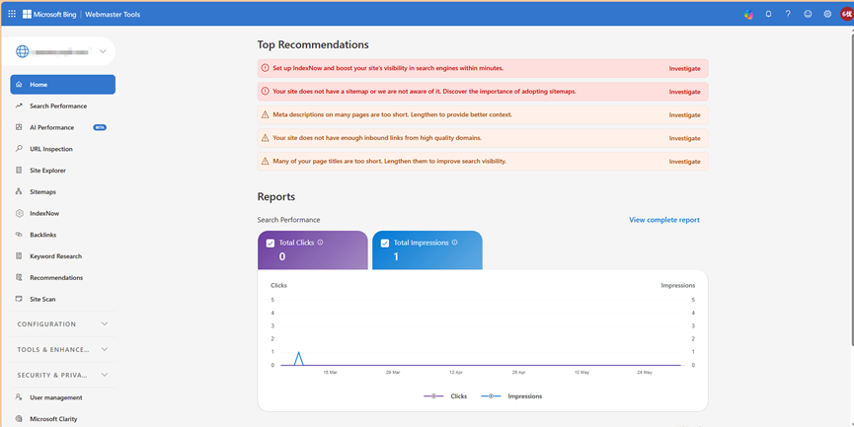
Task: Click the Top Recommendations heading
Action: (x=313, y=44)
